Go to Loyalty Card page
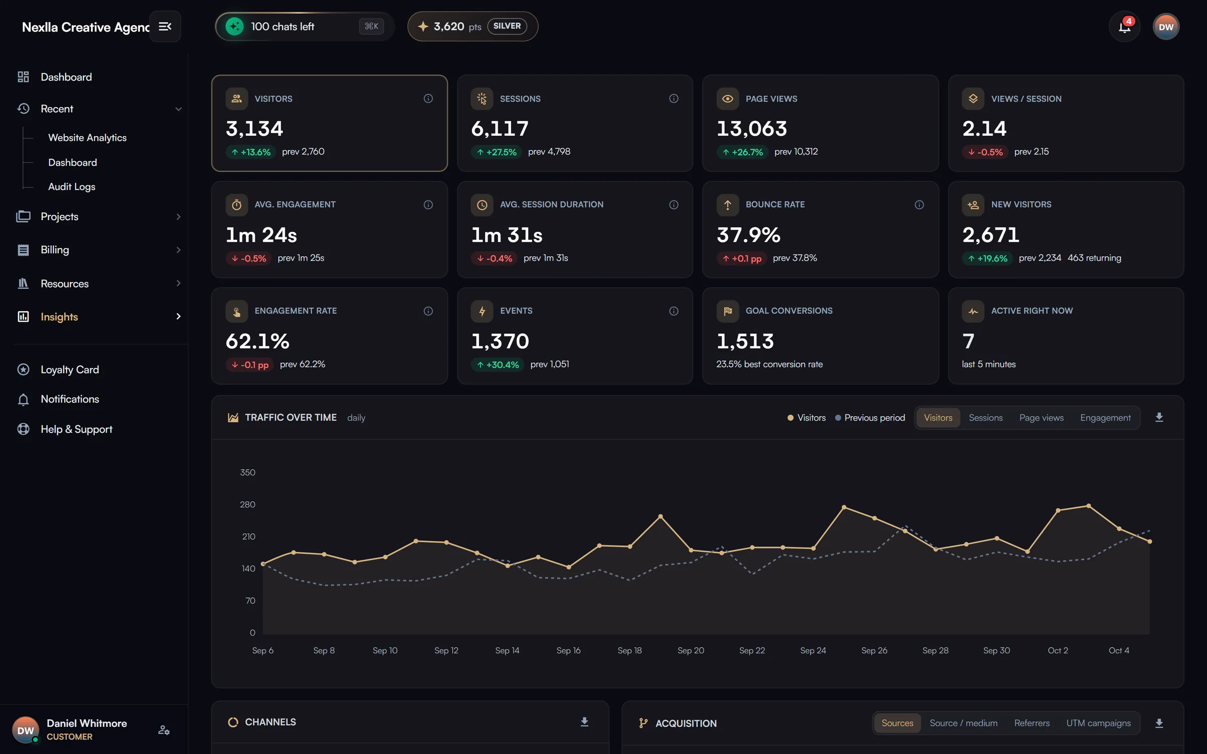1207x754 pixels. 69,369
